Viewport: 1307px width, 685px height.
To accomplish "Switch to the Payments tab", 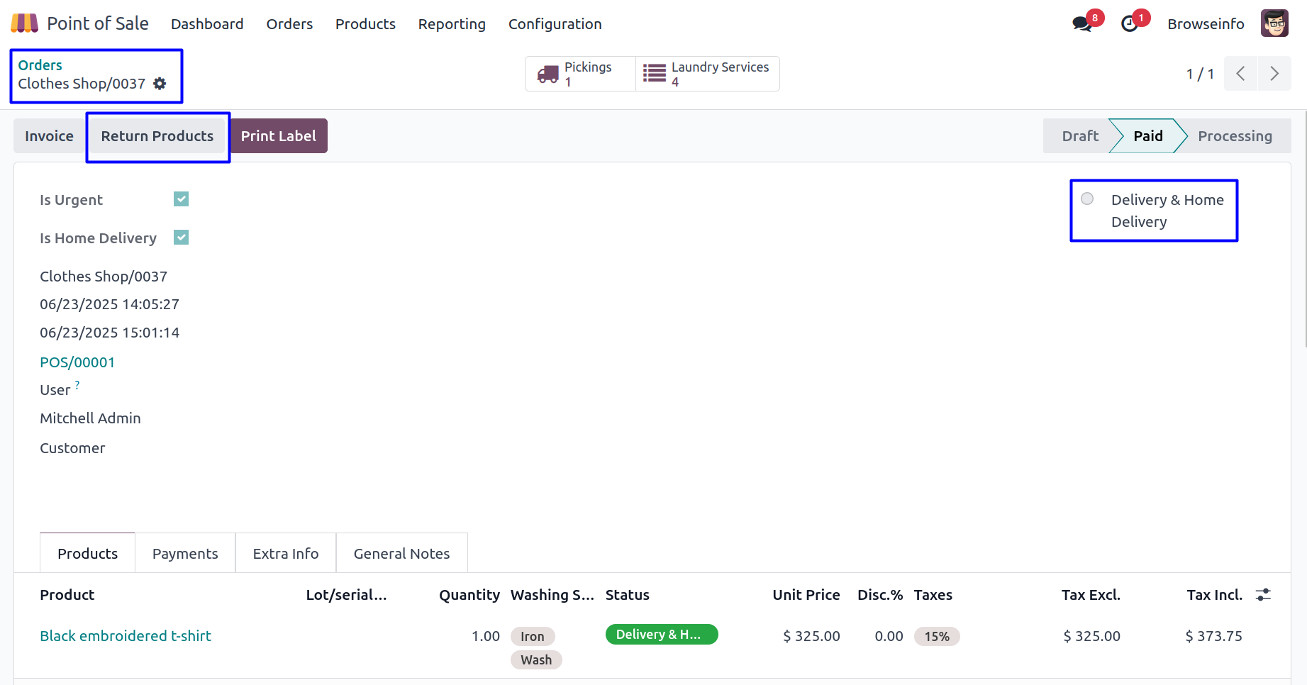I will coord(185,554).
